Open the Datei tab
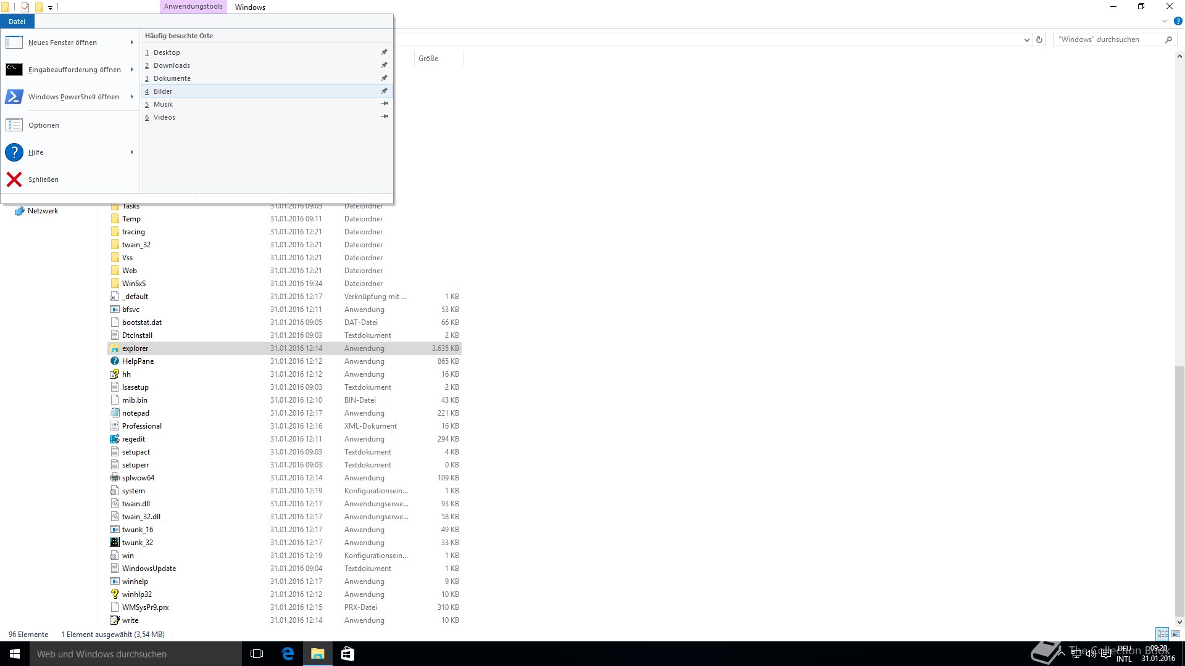The width and height of the screenshot is (1185, 666). click(17, 22)
